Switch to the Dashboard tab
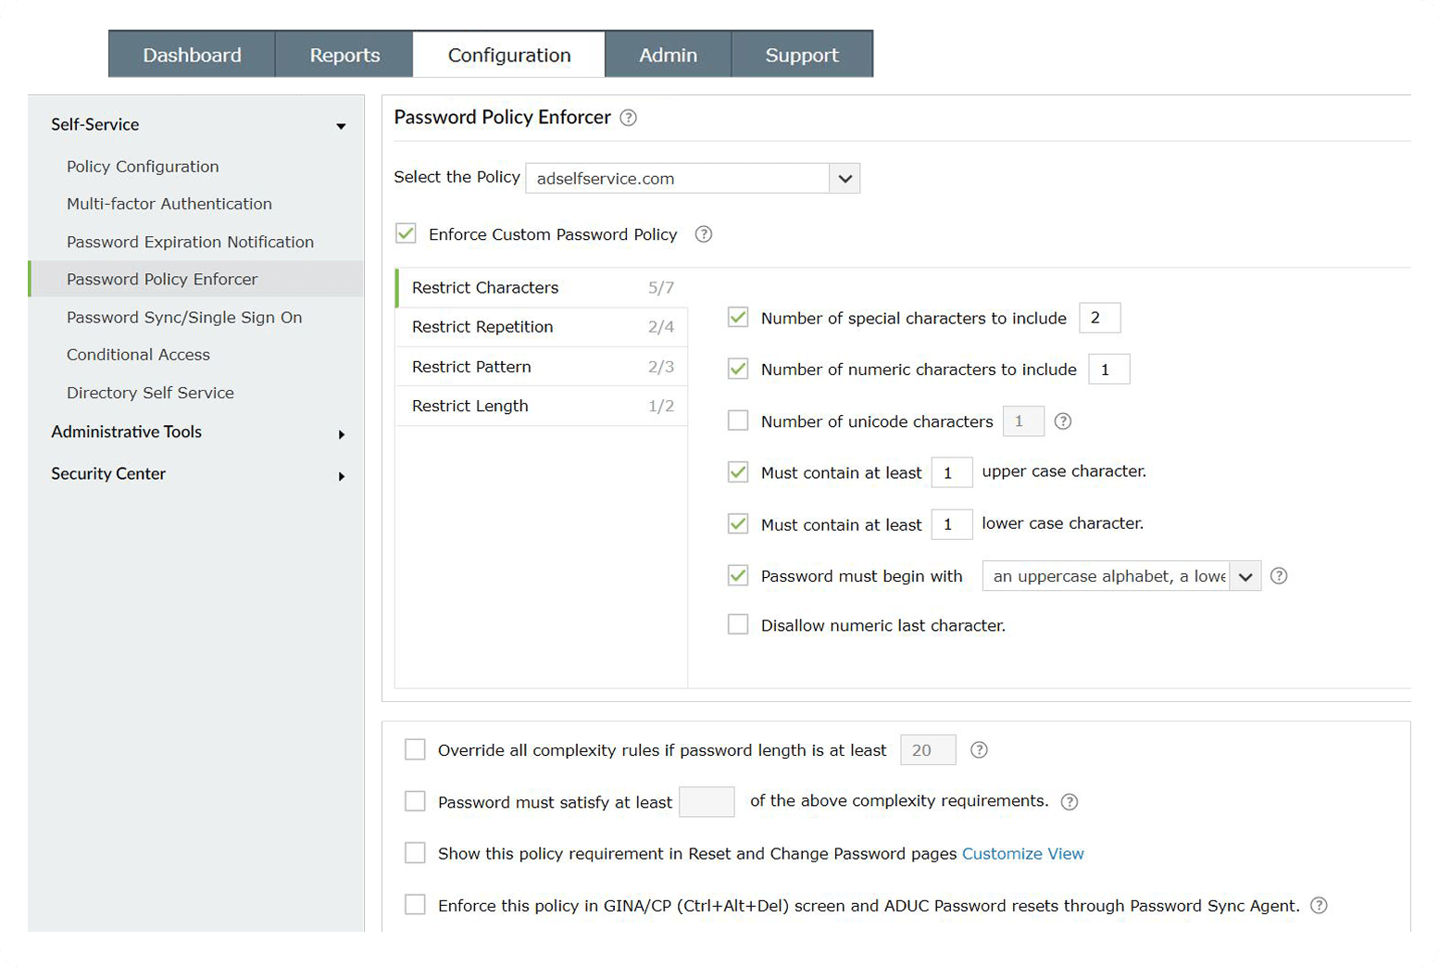Screen dimensions: 1439x967 tap(192, 55)
